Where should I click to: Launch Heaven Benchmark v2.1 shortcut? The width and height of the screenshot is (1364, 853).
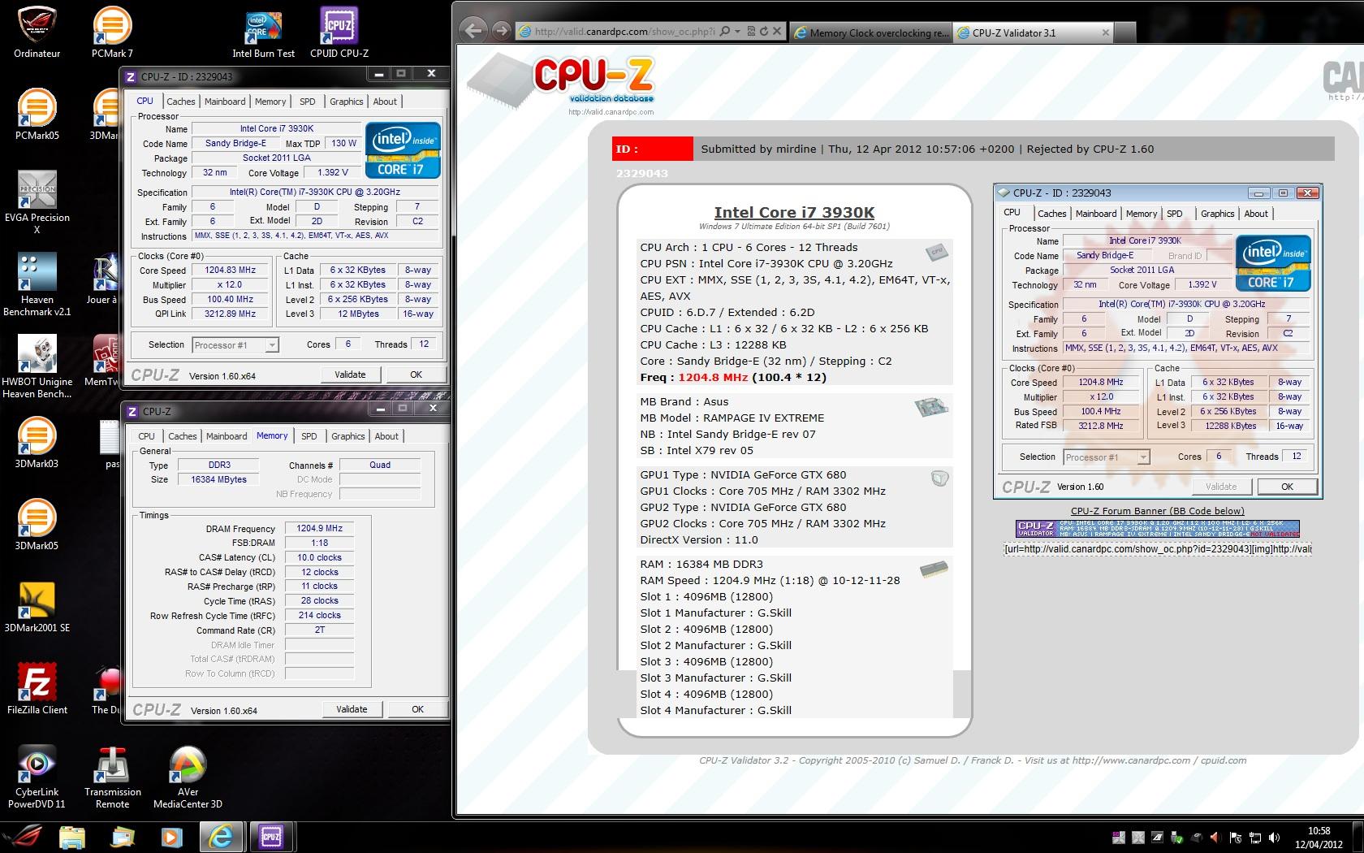pos(37,284)
